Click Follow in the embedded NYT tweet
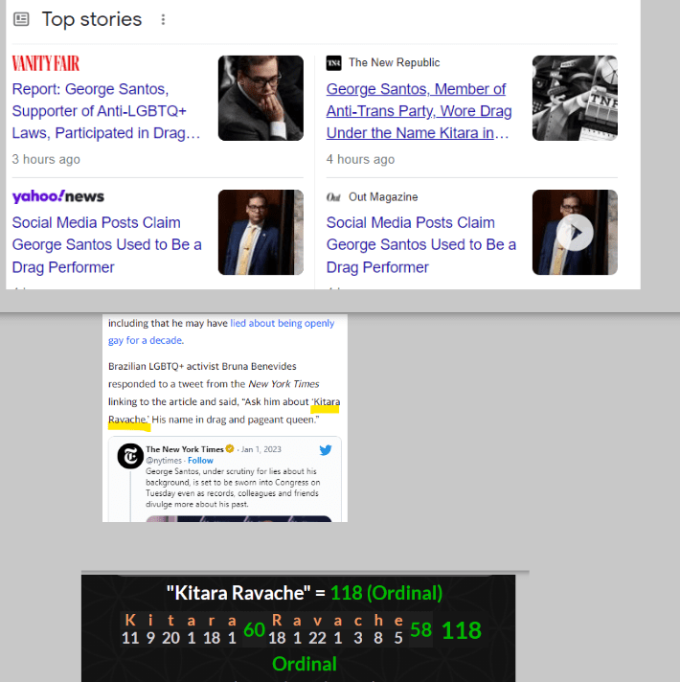The width and height of the screenshot is (680, 682). coord(200,461)
